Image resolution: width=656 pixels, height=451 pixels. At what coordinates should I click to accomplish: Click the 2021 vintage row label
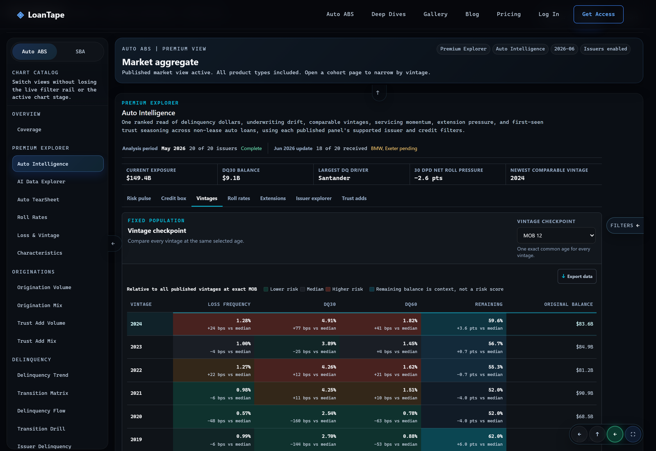pyautogui.click(x=136, y=394)
